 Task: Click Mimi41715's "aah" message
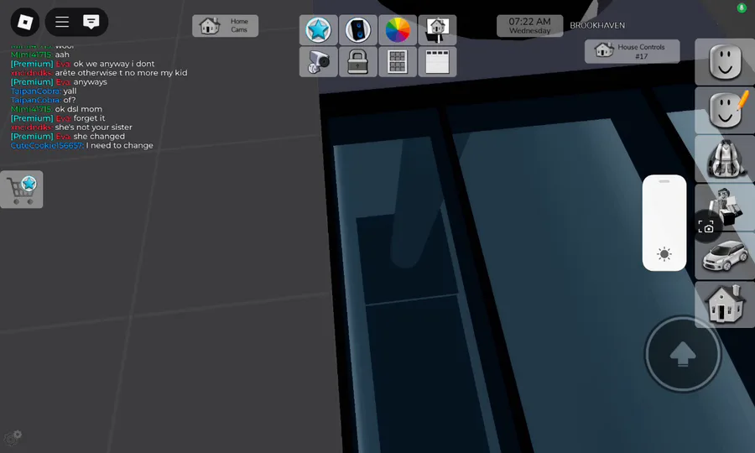click(x=62, y=55)
